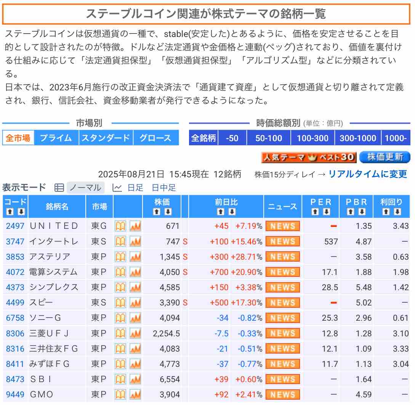Image resolution: width=415 pixels, height=405 pixels.
Task: Open book icon for 三菱UFJ row
Action: (120, 333)
